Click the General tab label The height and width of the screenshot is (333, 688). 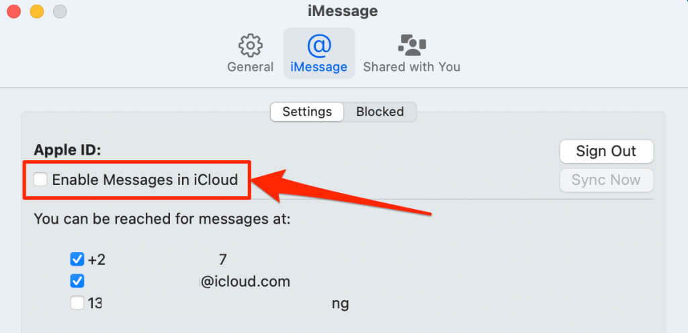[x=250, y=67]
